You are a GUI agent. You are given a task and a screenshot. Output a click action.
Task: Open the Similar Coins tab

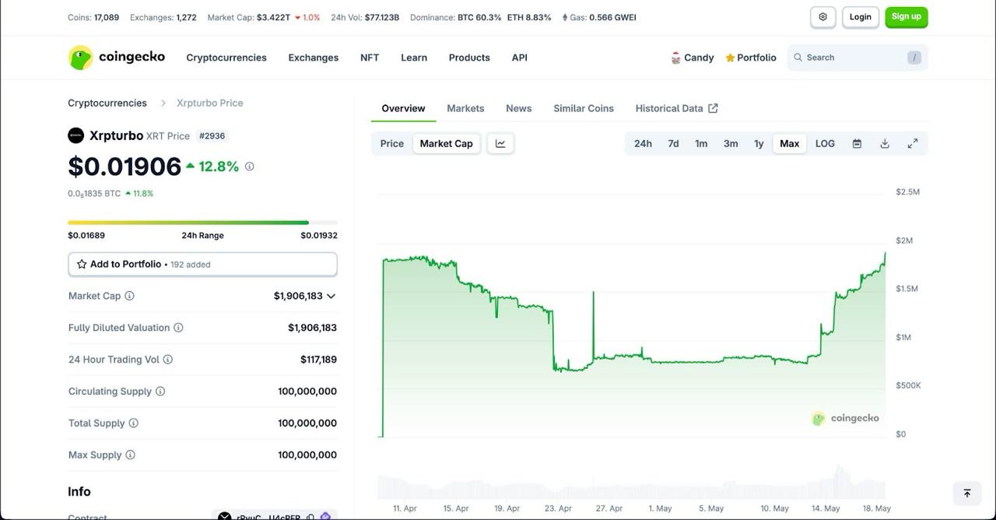coord(583,108)
